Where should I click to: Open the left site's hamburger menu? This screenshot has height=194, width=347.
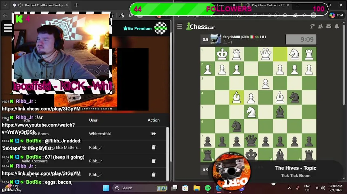tap(8, 28)
